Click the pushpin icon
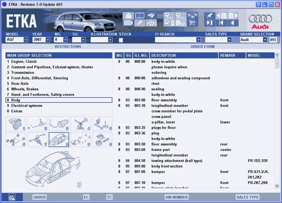Image resolution: width=282 pixels, height=203 pixels. pos(210,16)
